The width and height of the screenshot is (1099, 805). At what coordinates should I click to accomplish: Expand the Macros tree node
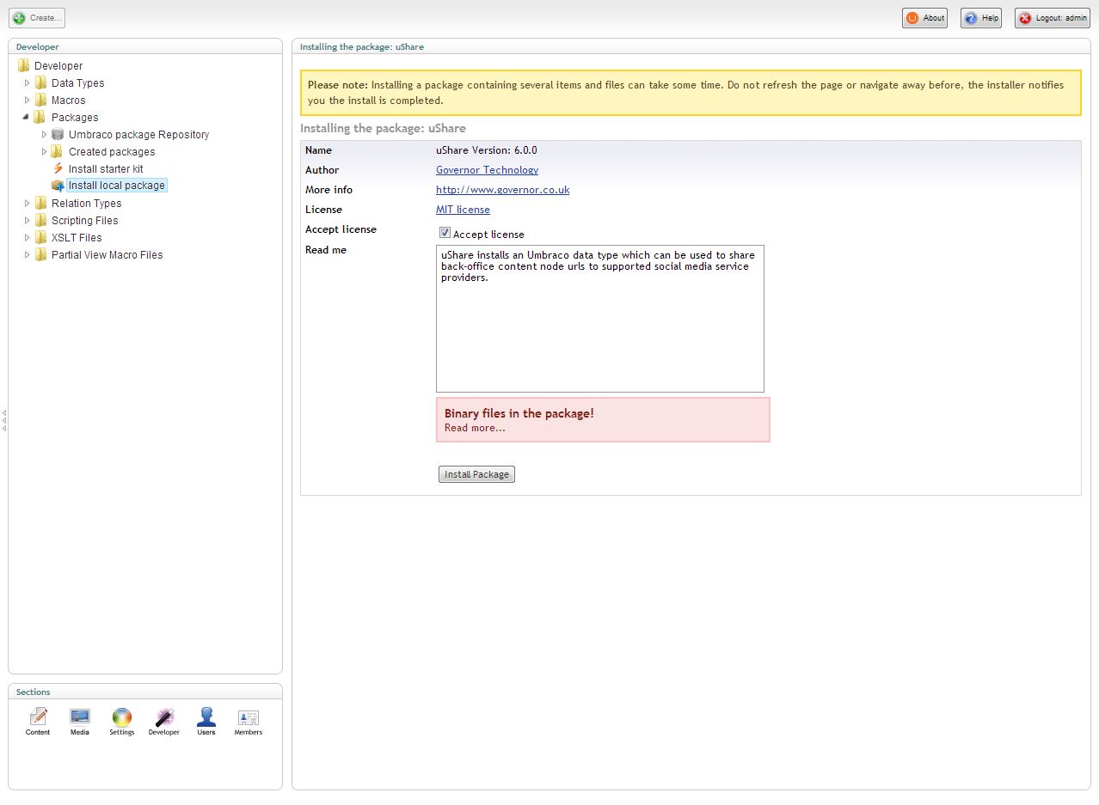pyautogui.click(x=28, y=100)
